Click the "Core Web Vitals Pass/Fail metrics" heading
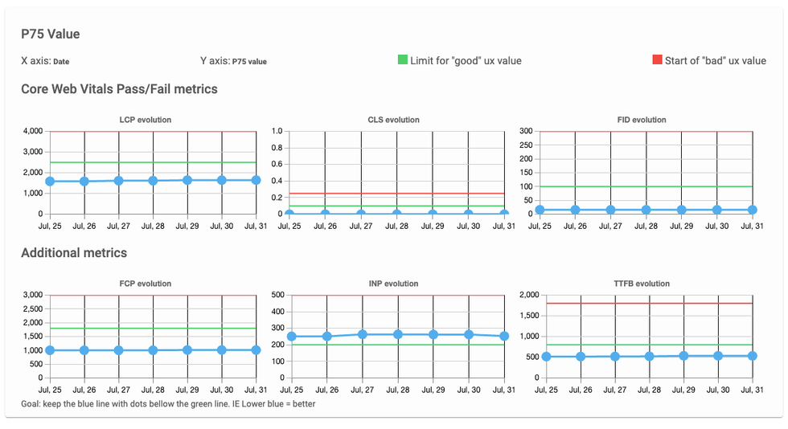Viewport: 788px width, 429px height. 119,89
